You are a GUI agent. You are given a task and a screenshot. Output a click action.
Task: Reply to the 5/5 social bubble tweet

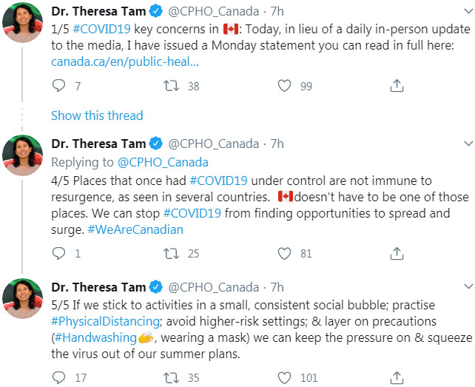(x=59, y=377)
